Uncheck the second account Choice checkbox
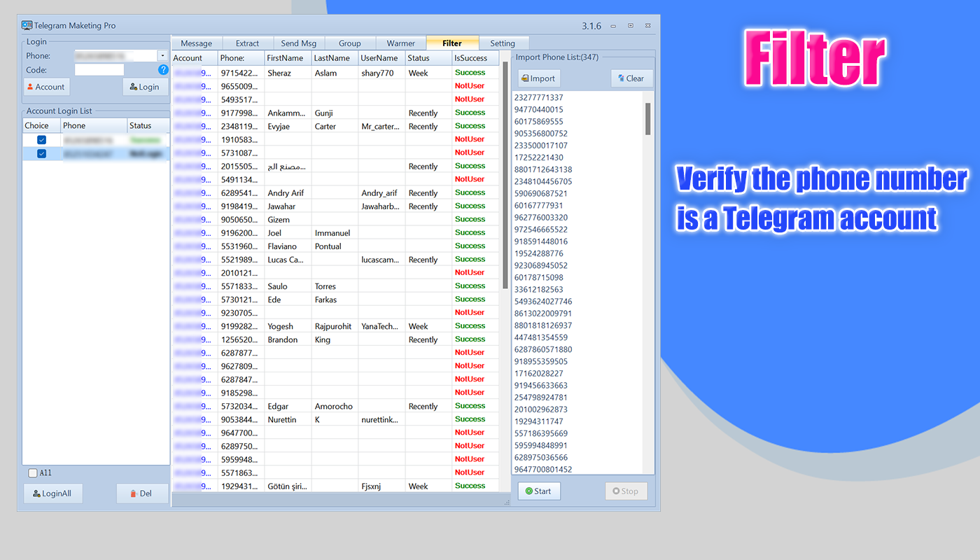 click(41, 153)
